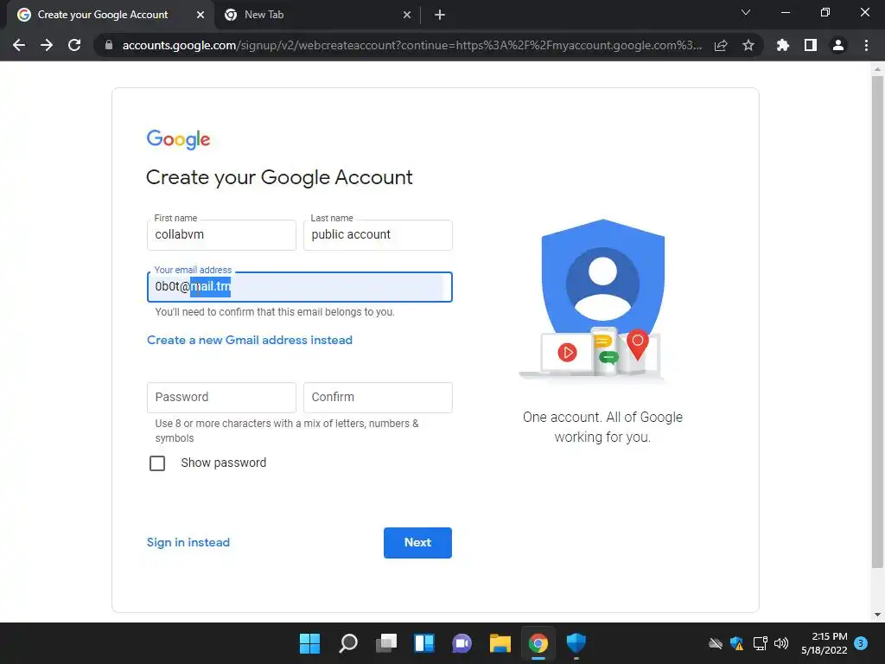Open Task View on taskbar

386,643
